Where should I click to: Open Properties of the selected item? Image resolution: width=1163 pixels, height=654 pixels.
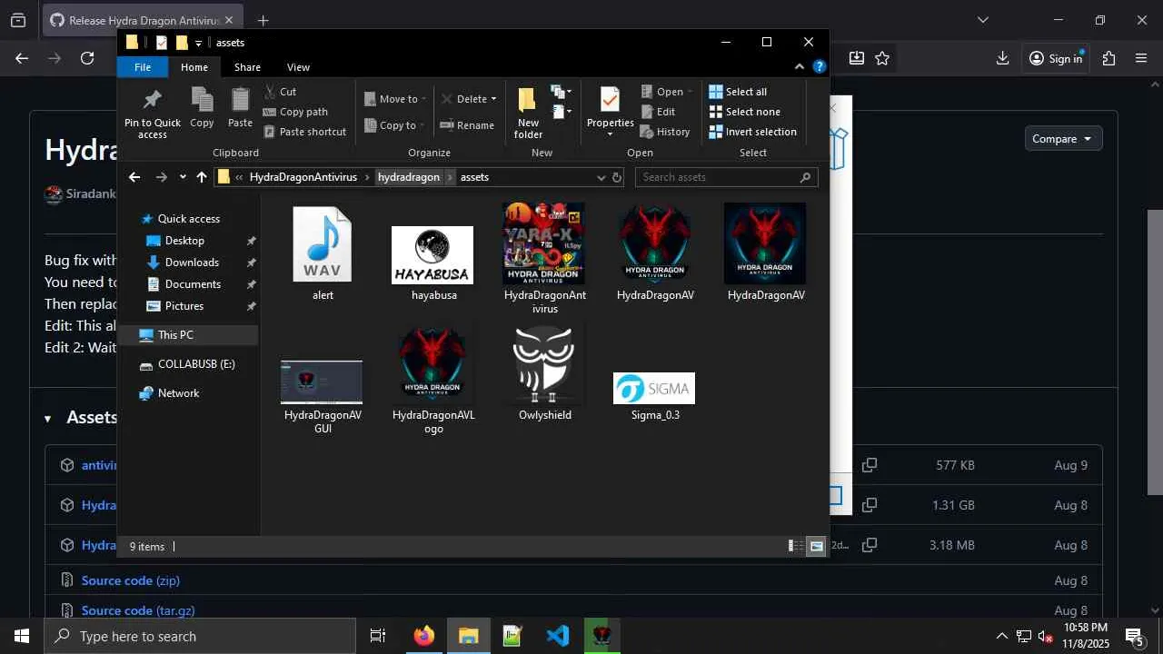(x=610, y=112)
